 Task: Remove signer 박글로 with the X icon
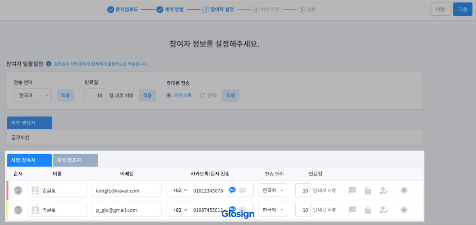pos(404,210)
